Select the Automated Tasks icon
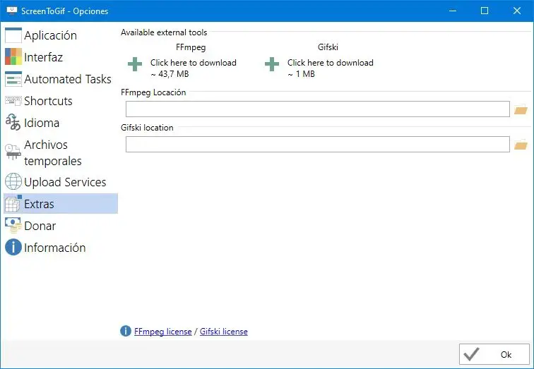 pos(13,79)
